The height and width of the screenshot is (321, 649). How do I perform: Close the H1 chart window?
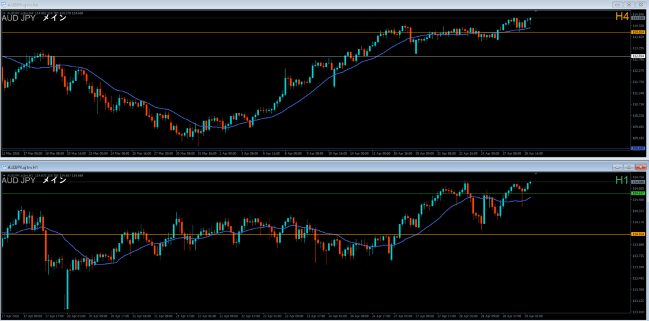(639, 166)
